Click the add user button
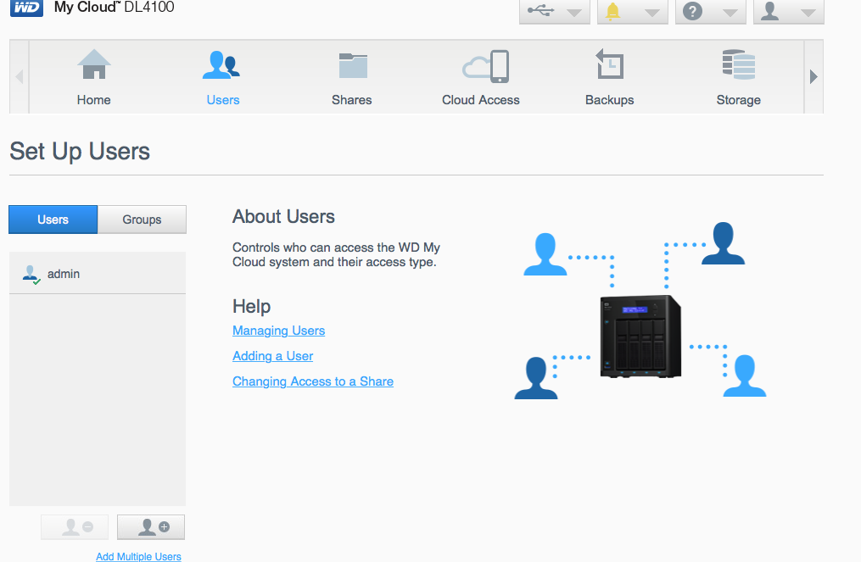 click(151, 527)
